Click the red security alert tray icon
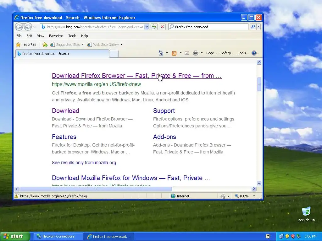Screen dimensions: 322x241 (293, 236)
